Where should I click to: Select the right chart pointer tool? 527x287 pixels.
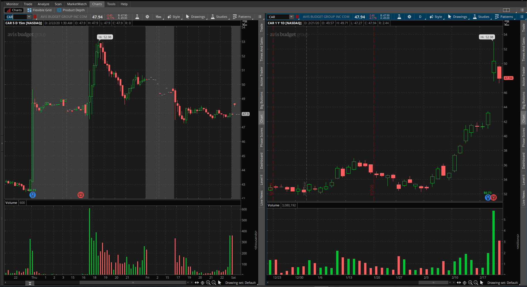tap(482, 283)
